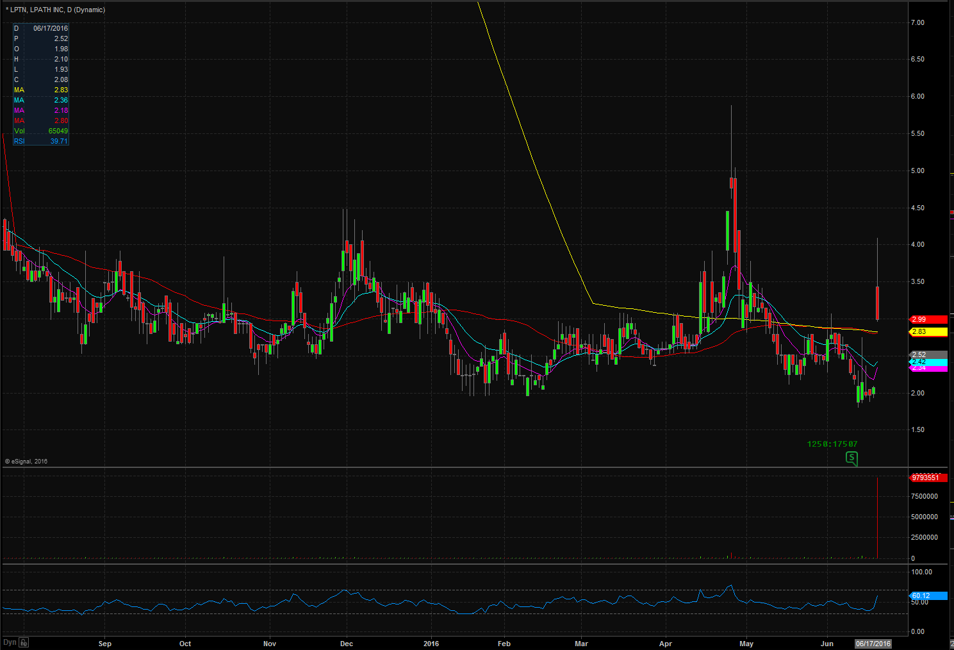Select the magenta 2.34 moving average axis tag
This screenshot has width=954, height=650.
click(928, 369)
